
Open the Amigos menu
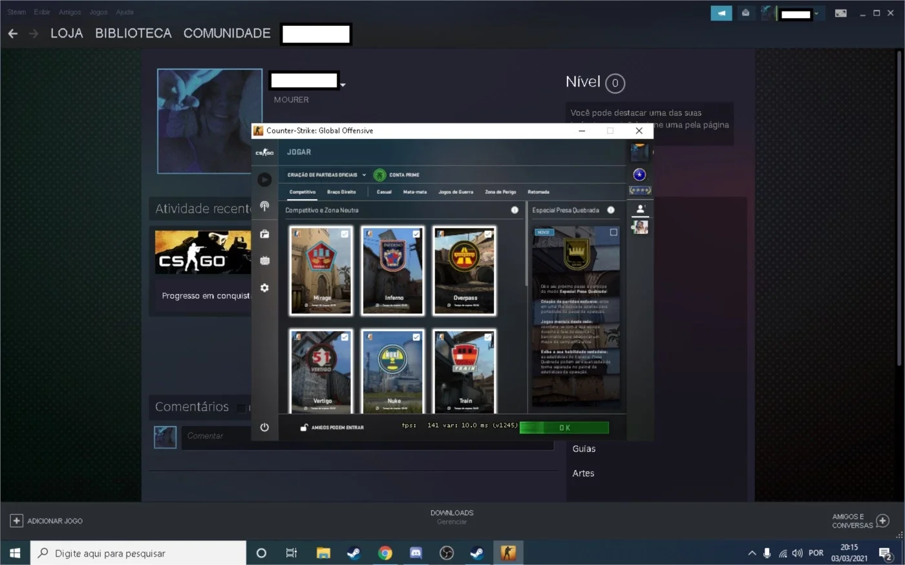70,12
